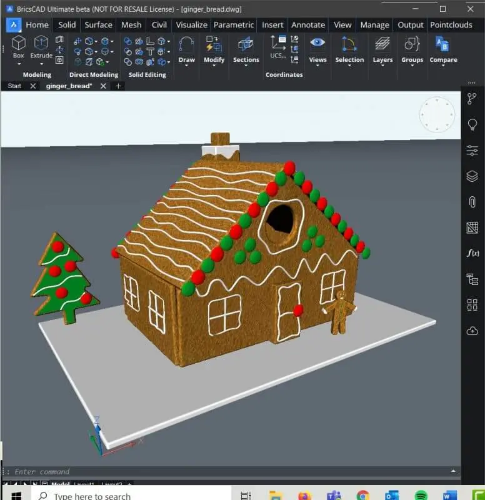Open the Draw panel icon
The width and height of the screenshot is (485, 500).
186,44
